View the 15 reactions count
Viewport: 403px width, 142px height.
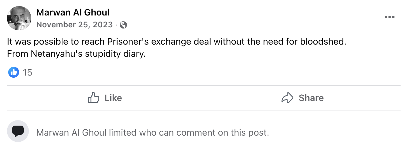[x=27, y=73]
